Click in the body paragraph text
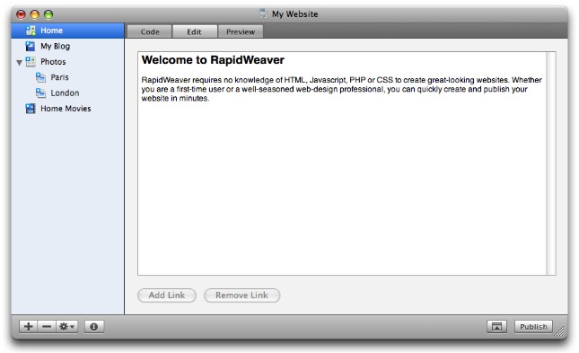Viewport: 579px width, 353px height. click(x=342, y=89)
